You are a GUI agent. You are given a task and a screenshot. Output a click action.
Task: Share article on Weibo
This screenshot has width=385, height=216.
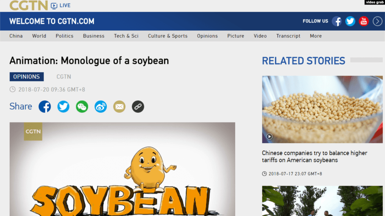tap(100, 107)
